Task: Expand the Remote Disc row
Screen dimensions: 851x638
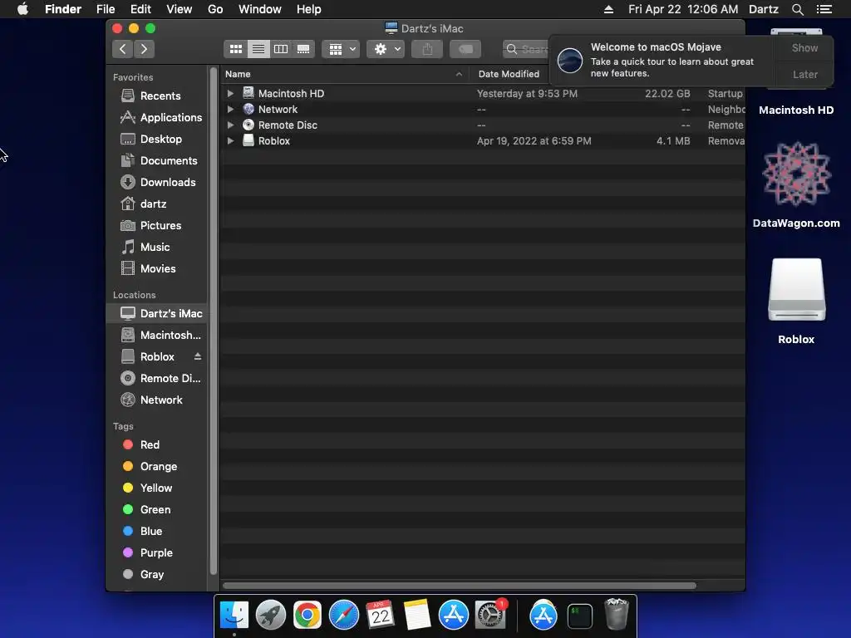Action: (x=230, y=125)
